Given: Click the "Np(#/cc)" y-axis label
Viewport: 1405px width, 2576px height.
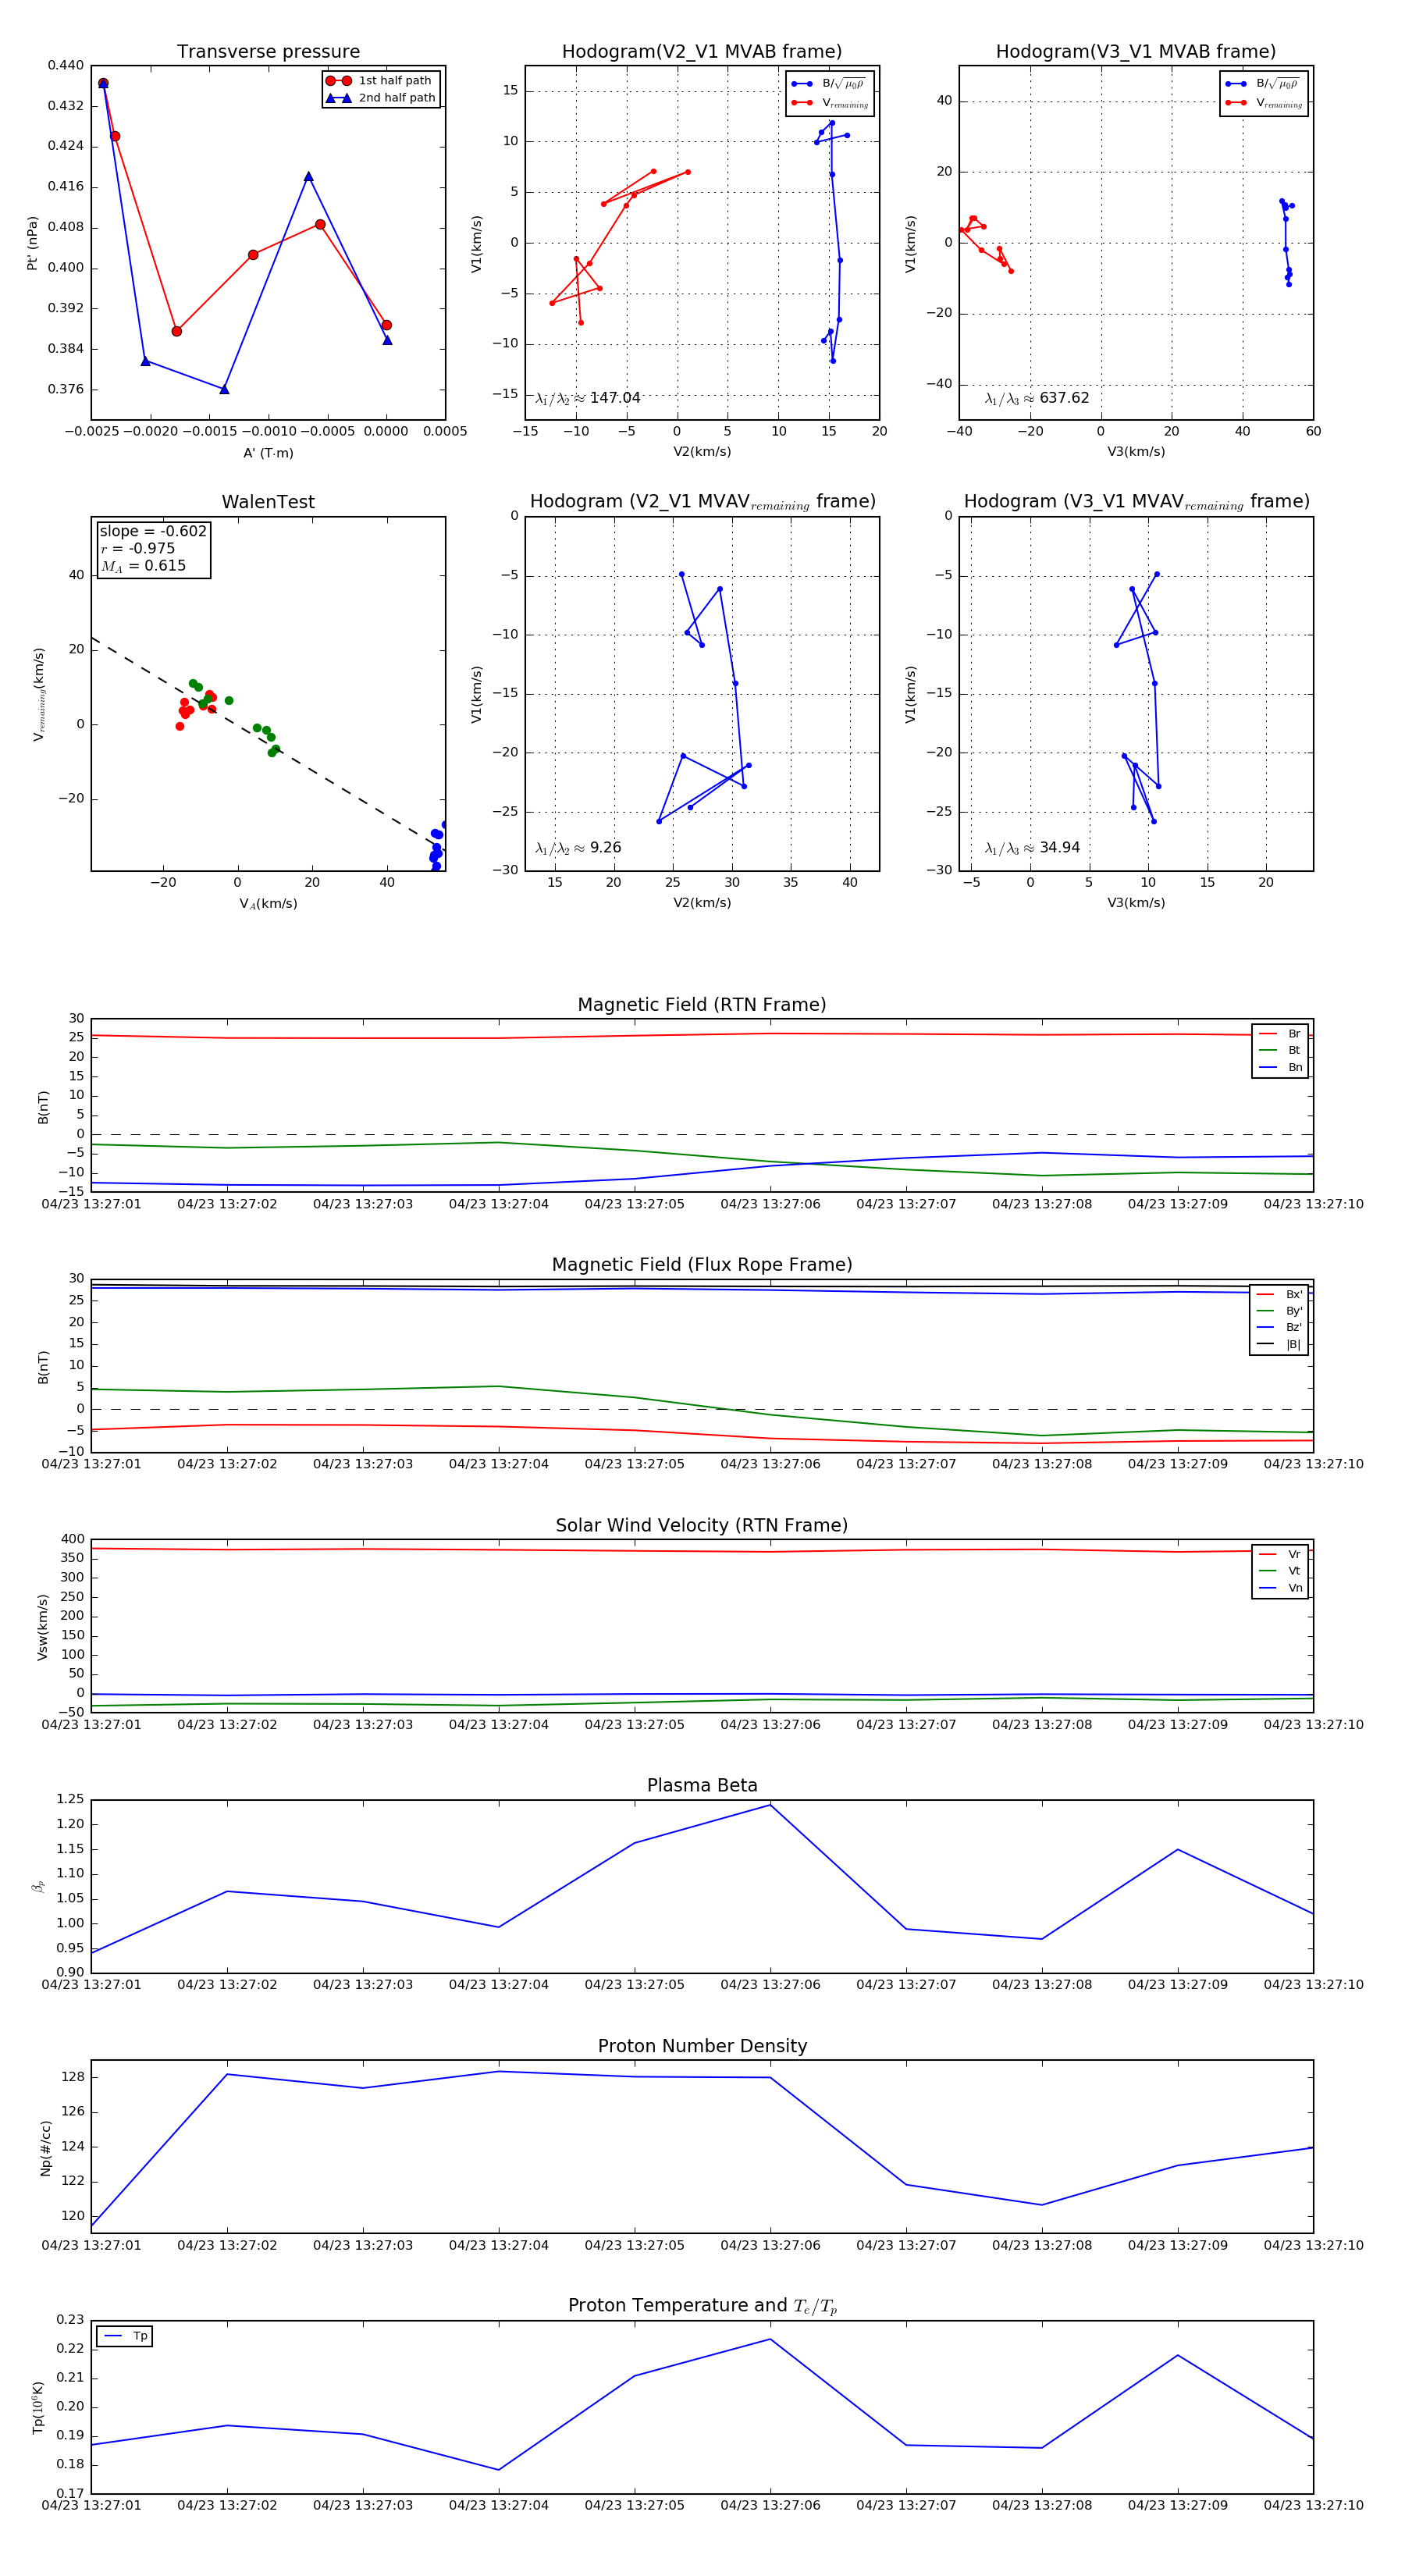Looking at the screenshot, I should coord(45,2148).
